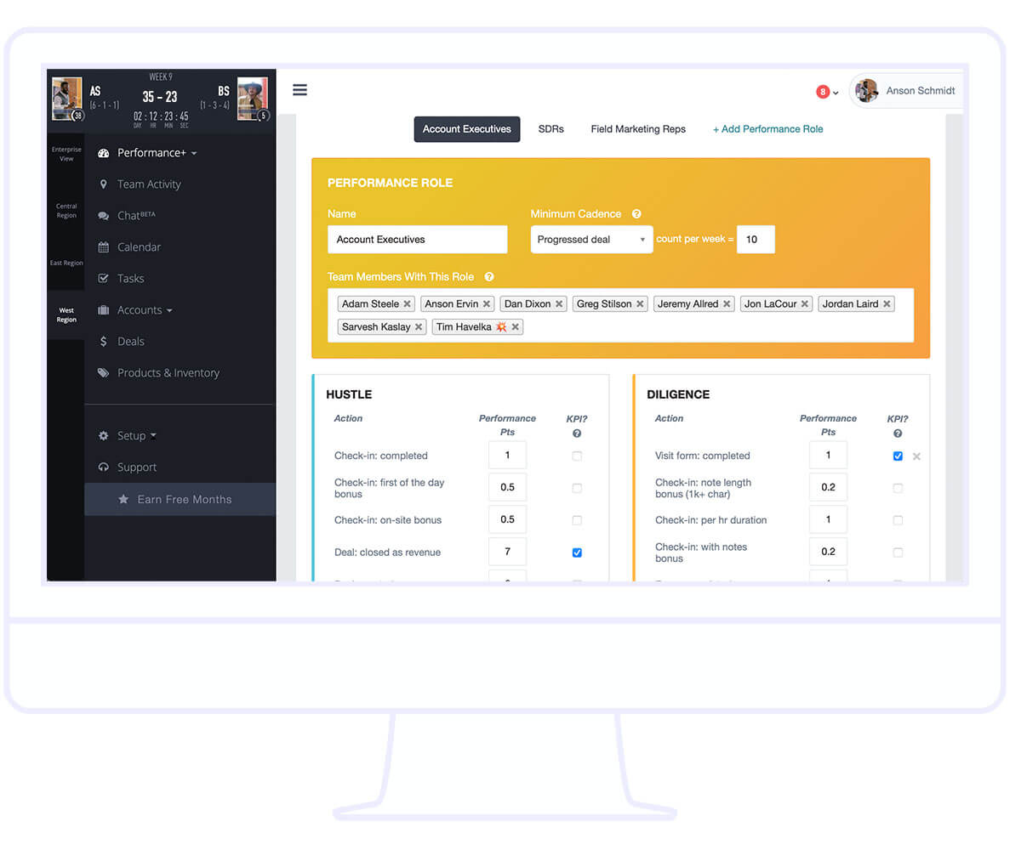The height and width of the screenshot is (850, 1021).
Task: Open notifications dropdown arrow beside badge
Action: 836,93
